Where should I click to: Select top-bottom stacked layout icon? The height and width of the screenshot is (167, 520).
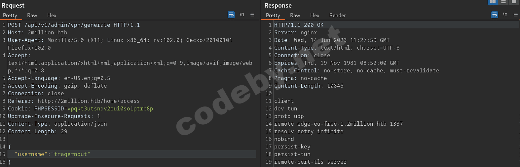[x=503, y=2]
